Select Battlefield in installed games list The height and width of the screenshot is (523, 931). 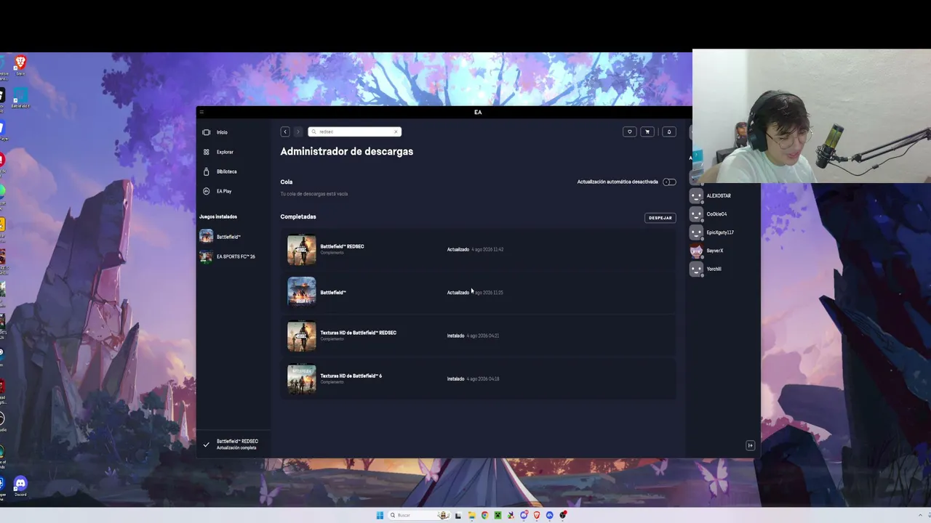(x=220, y=237)
